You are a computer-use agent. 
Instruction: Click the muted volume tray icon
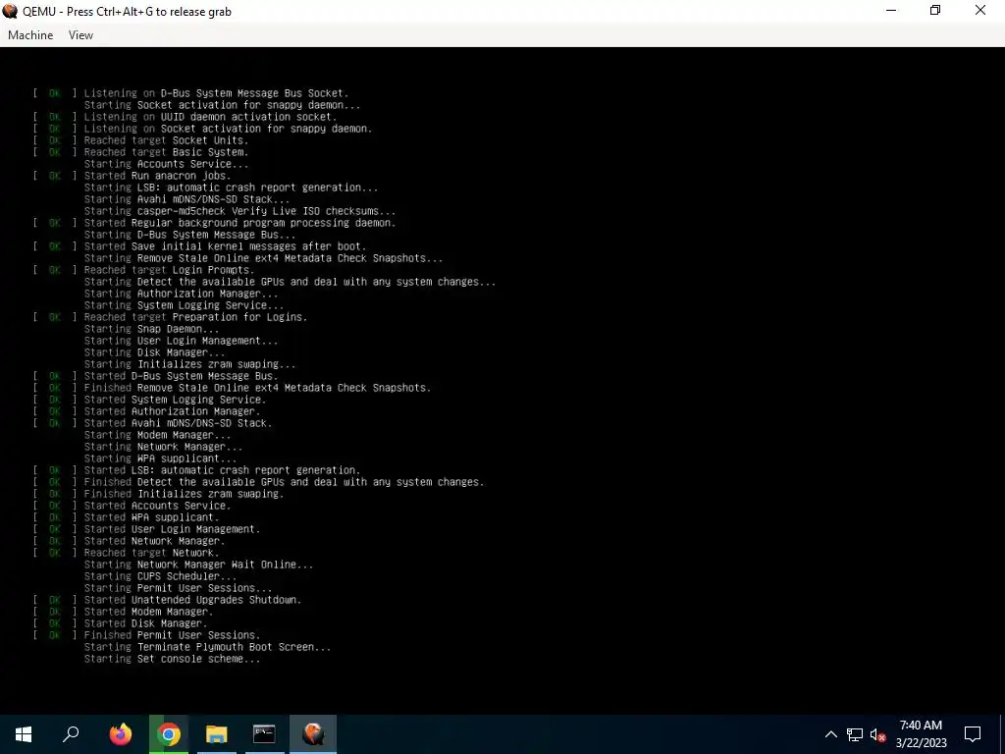[x=877, y=734]
